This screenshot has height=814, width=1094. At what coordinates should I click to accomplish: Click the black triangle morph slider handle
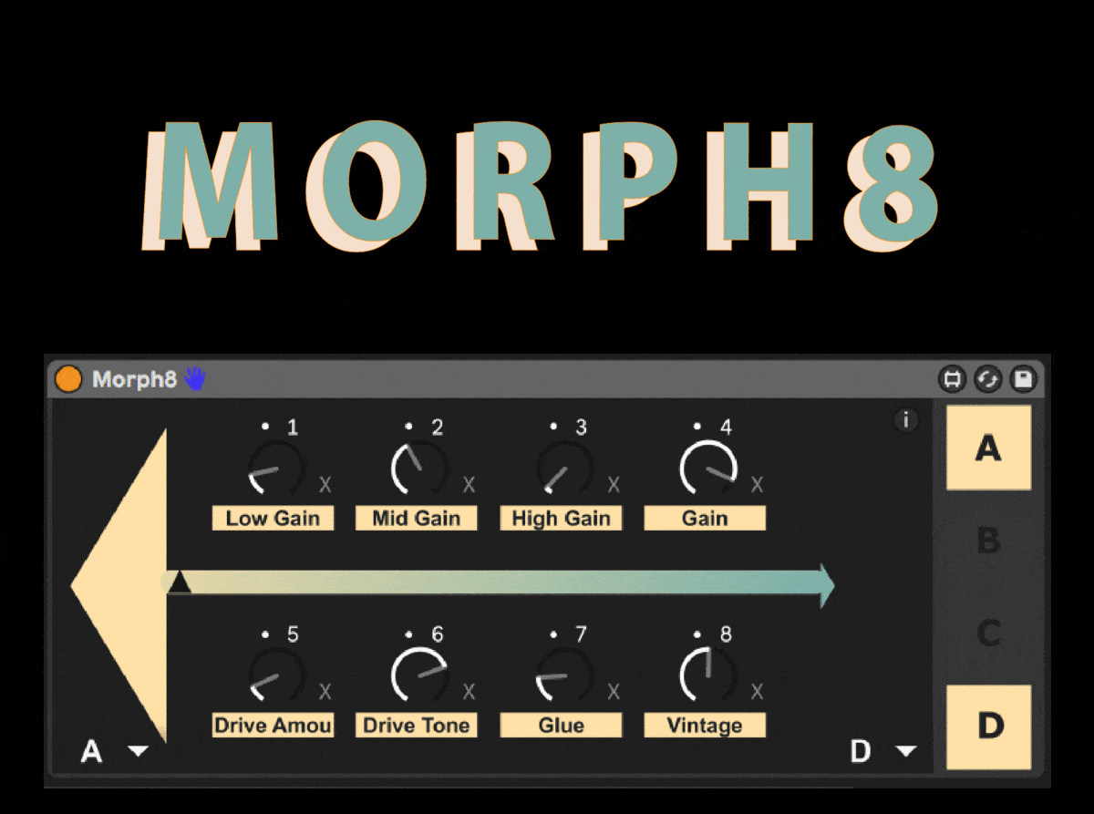click(180, 582)
